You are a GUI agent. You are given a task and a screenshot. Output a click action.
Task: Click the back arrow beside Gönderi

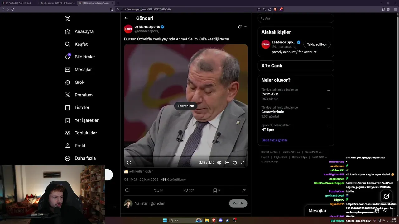[126, 18]
